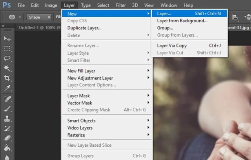251x160 pixels.
Task: Open the Filter menu
Action: click(x=121, y=5)
